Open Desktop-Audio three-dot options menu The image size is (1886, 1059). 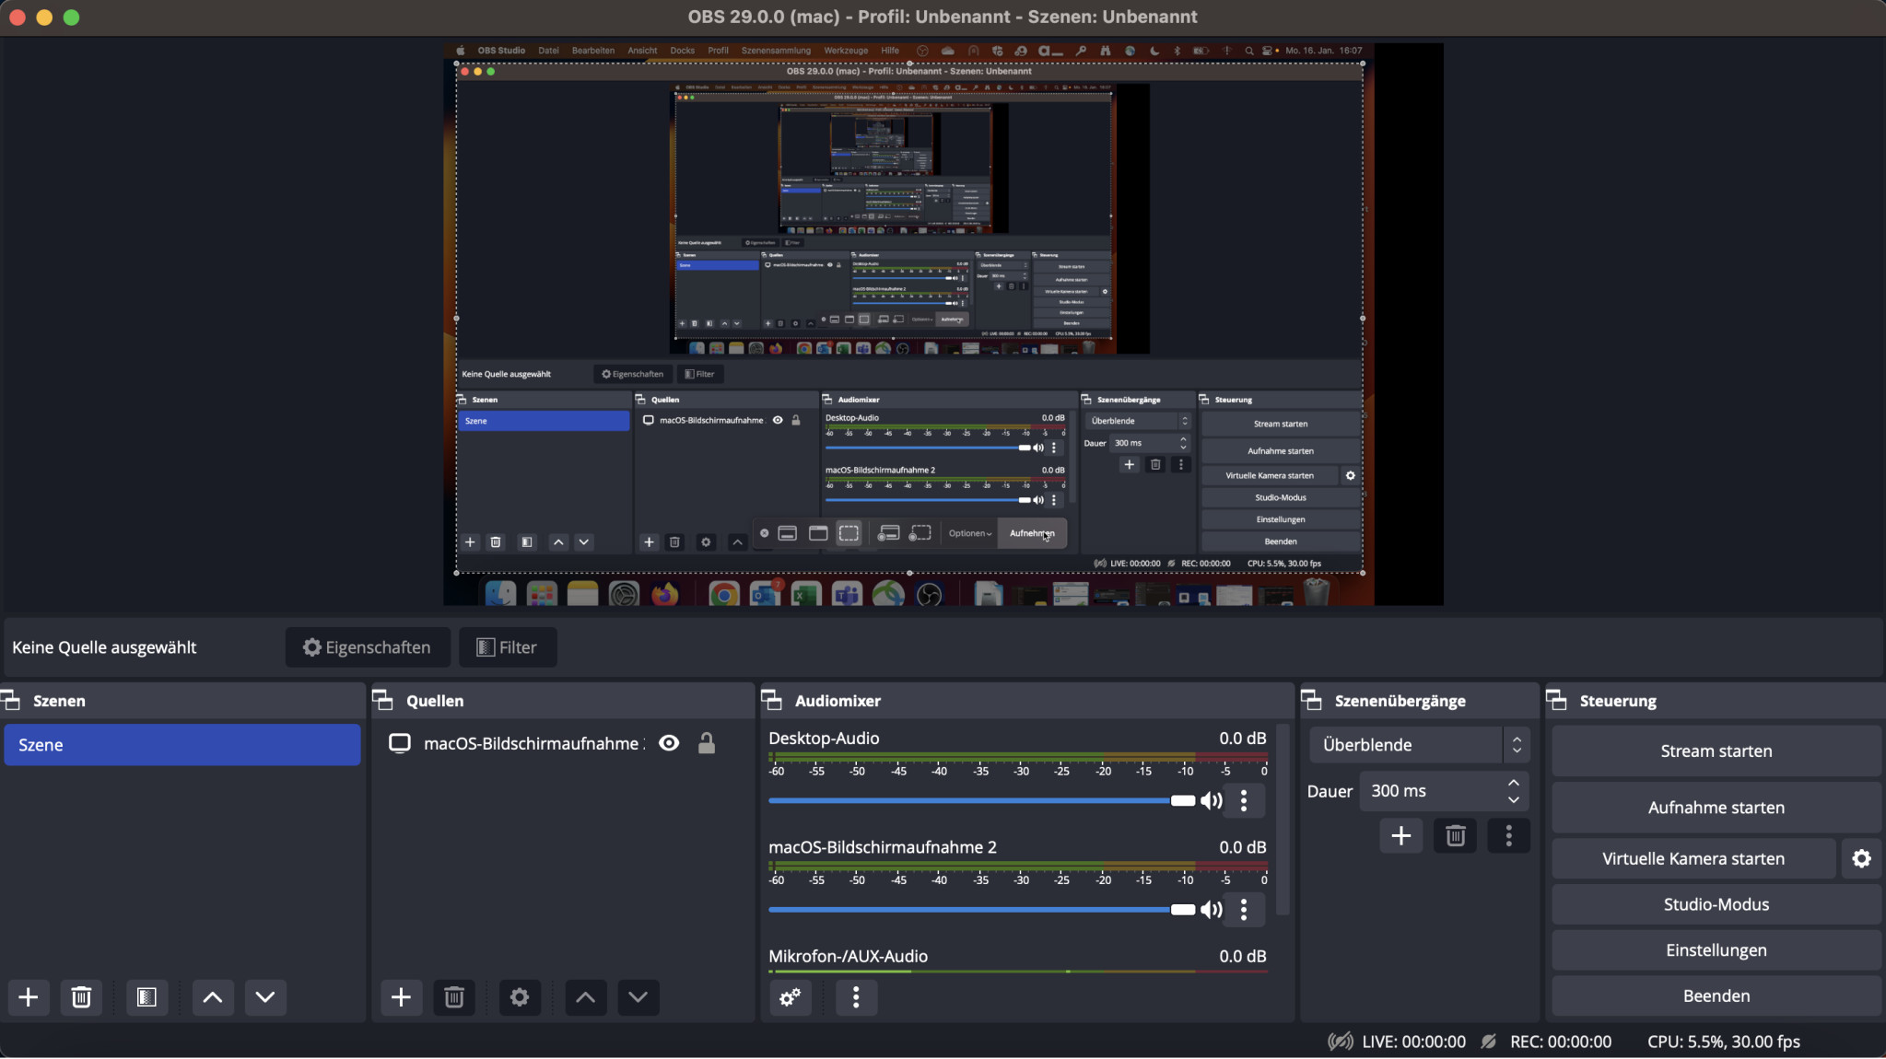pyautogui.click(x=1244, y=800)
